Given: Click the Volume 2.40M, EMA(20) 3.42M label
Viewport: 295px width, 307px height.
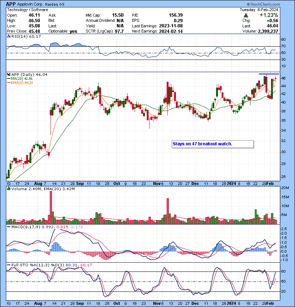Looking at the screenshot, I should tap(43, 189).
